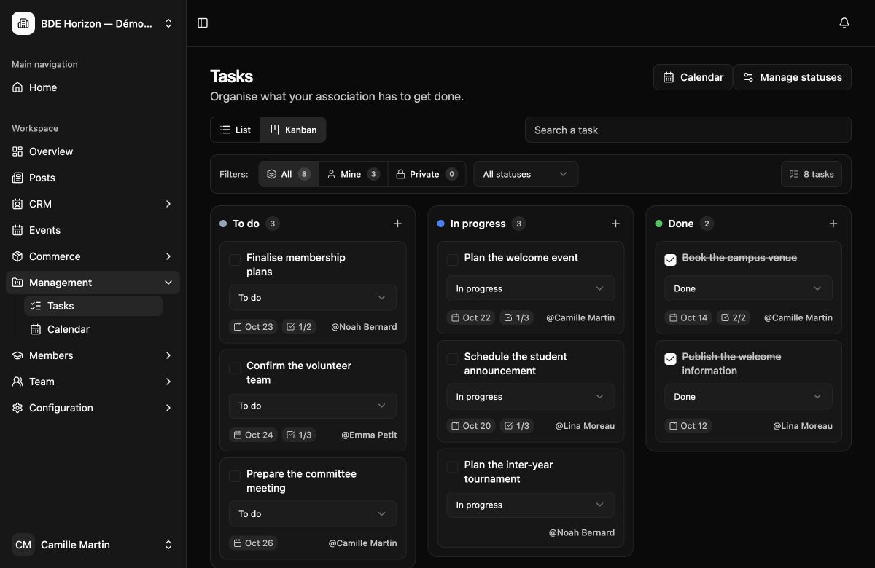Open status dropdown for Confirm the volunteer team
875x568 pixels.
tap(313, 406)
